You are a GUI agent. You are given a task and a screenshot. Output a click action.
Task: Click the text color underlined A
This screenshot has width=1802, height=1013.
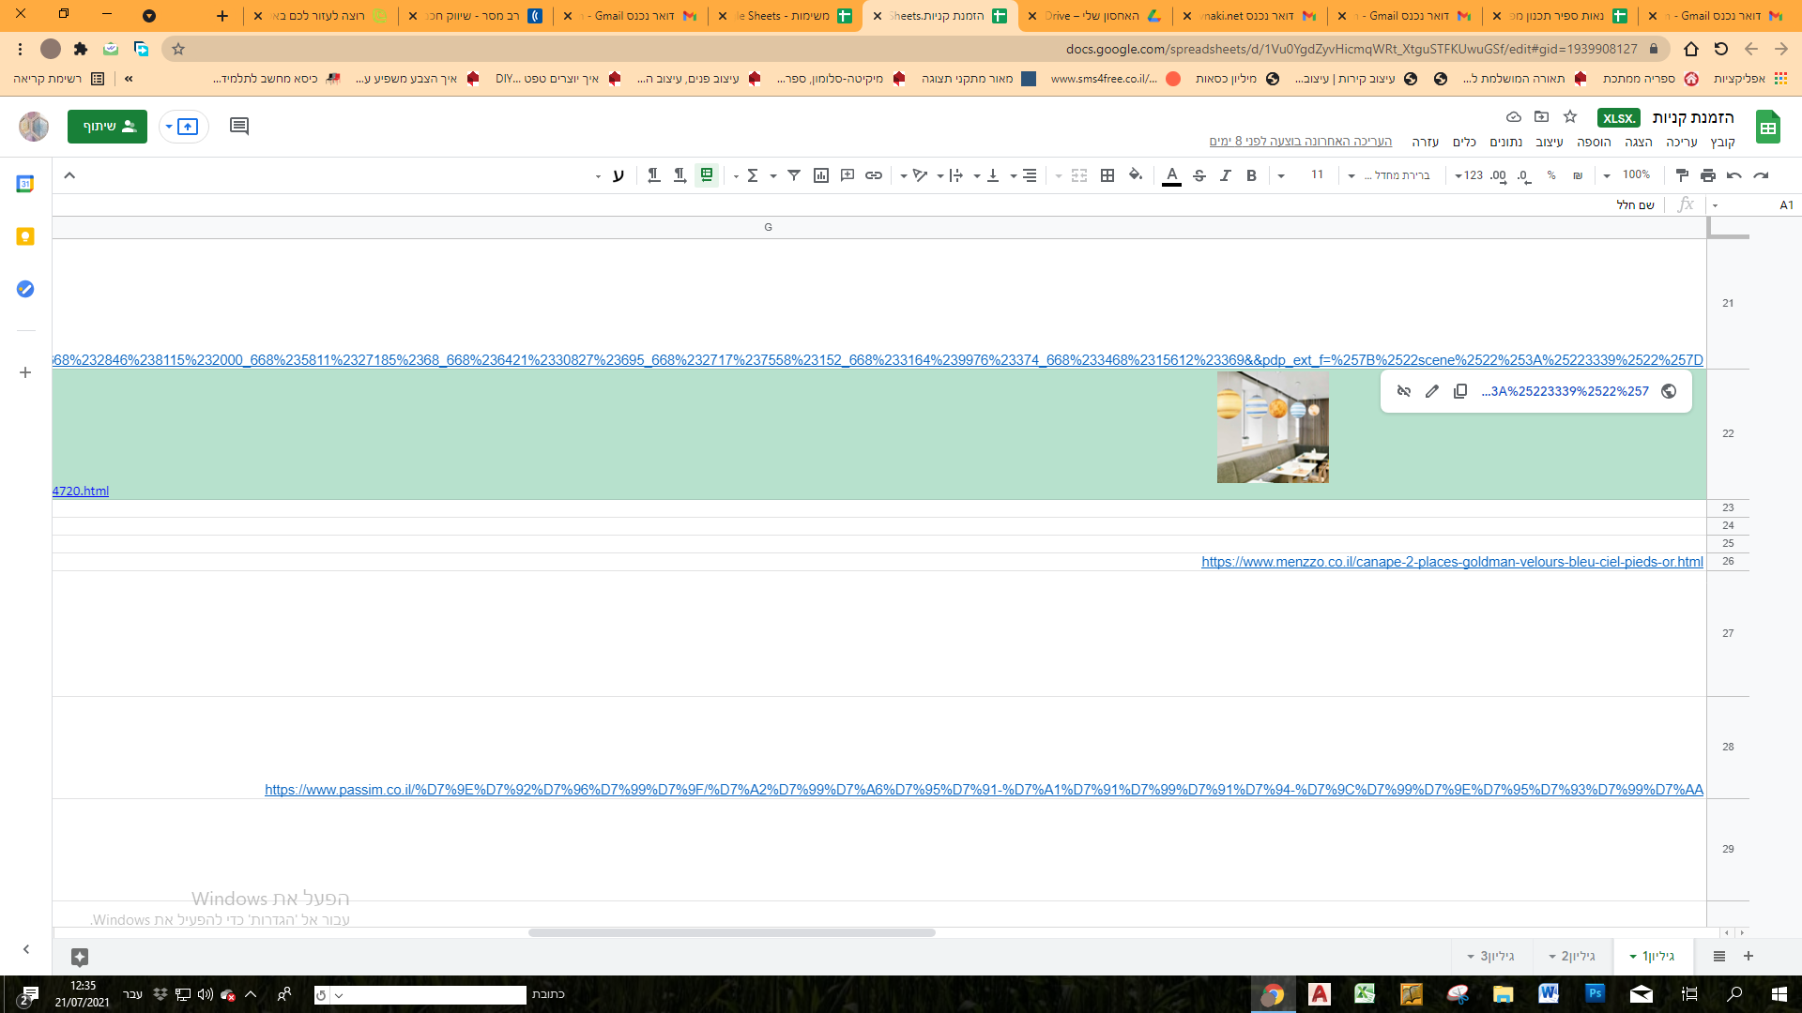click(x=1171, y=175)
